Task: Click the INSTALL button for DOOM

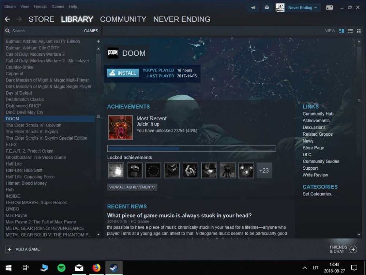Action: tap(123, 73)
